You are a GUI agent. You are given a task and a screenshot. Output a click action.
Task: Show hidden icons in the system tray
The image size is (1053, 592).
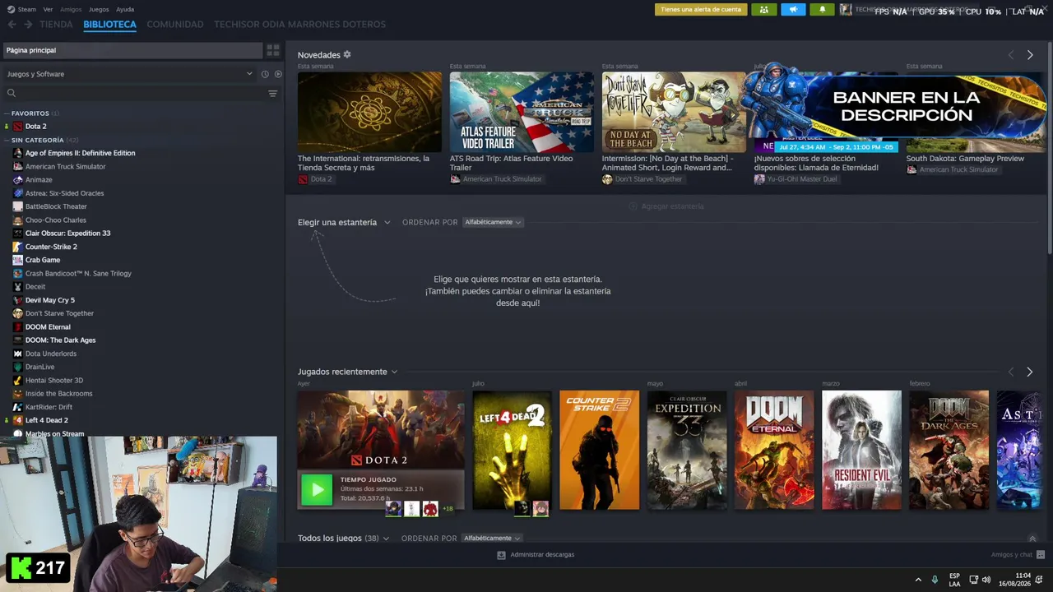tap(918, 580)
